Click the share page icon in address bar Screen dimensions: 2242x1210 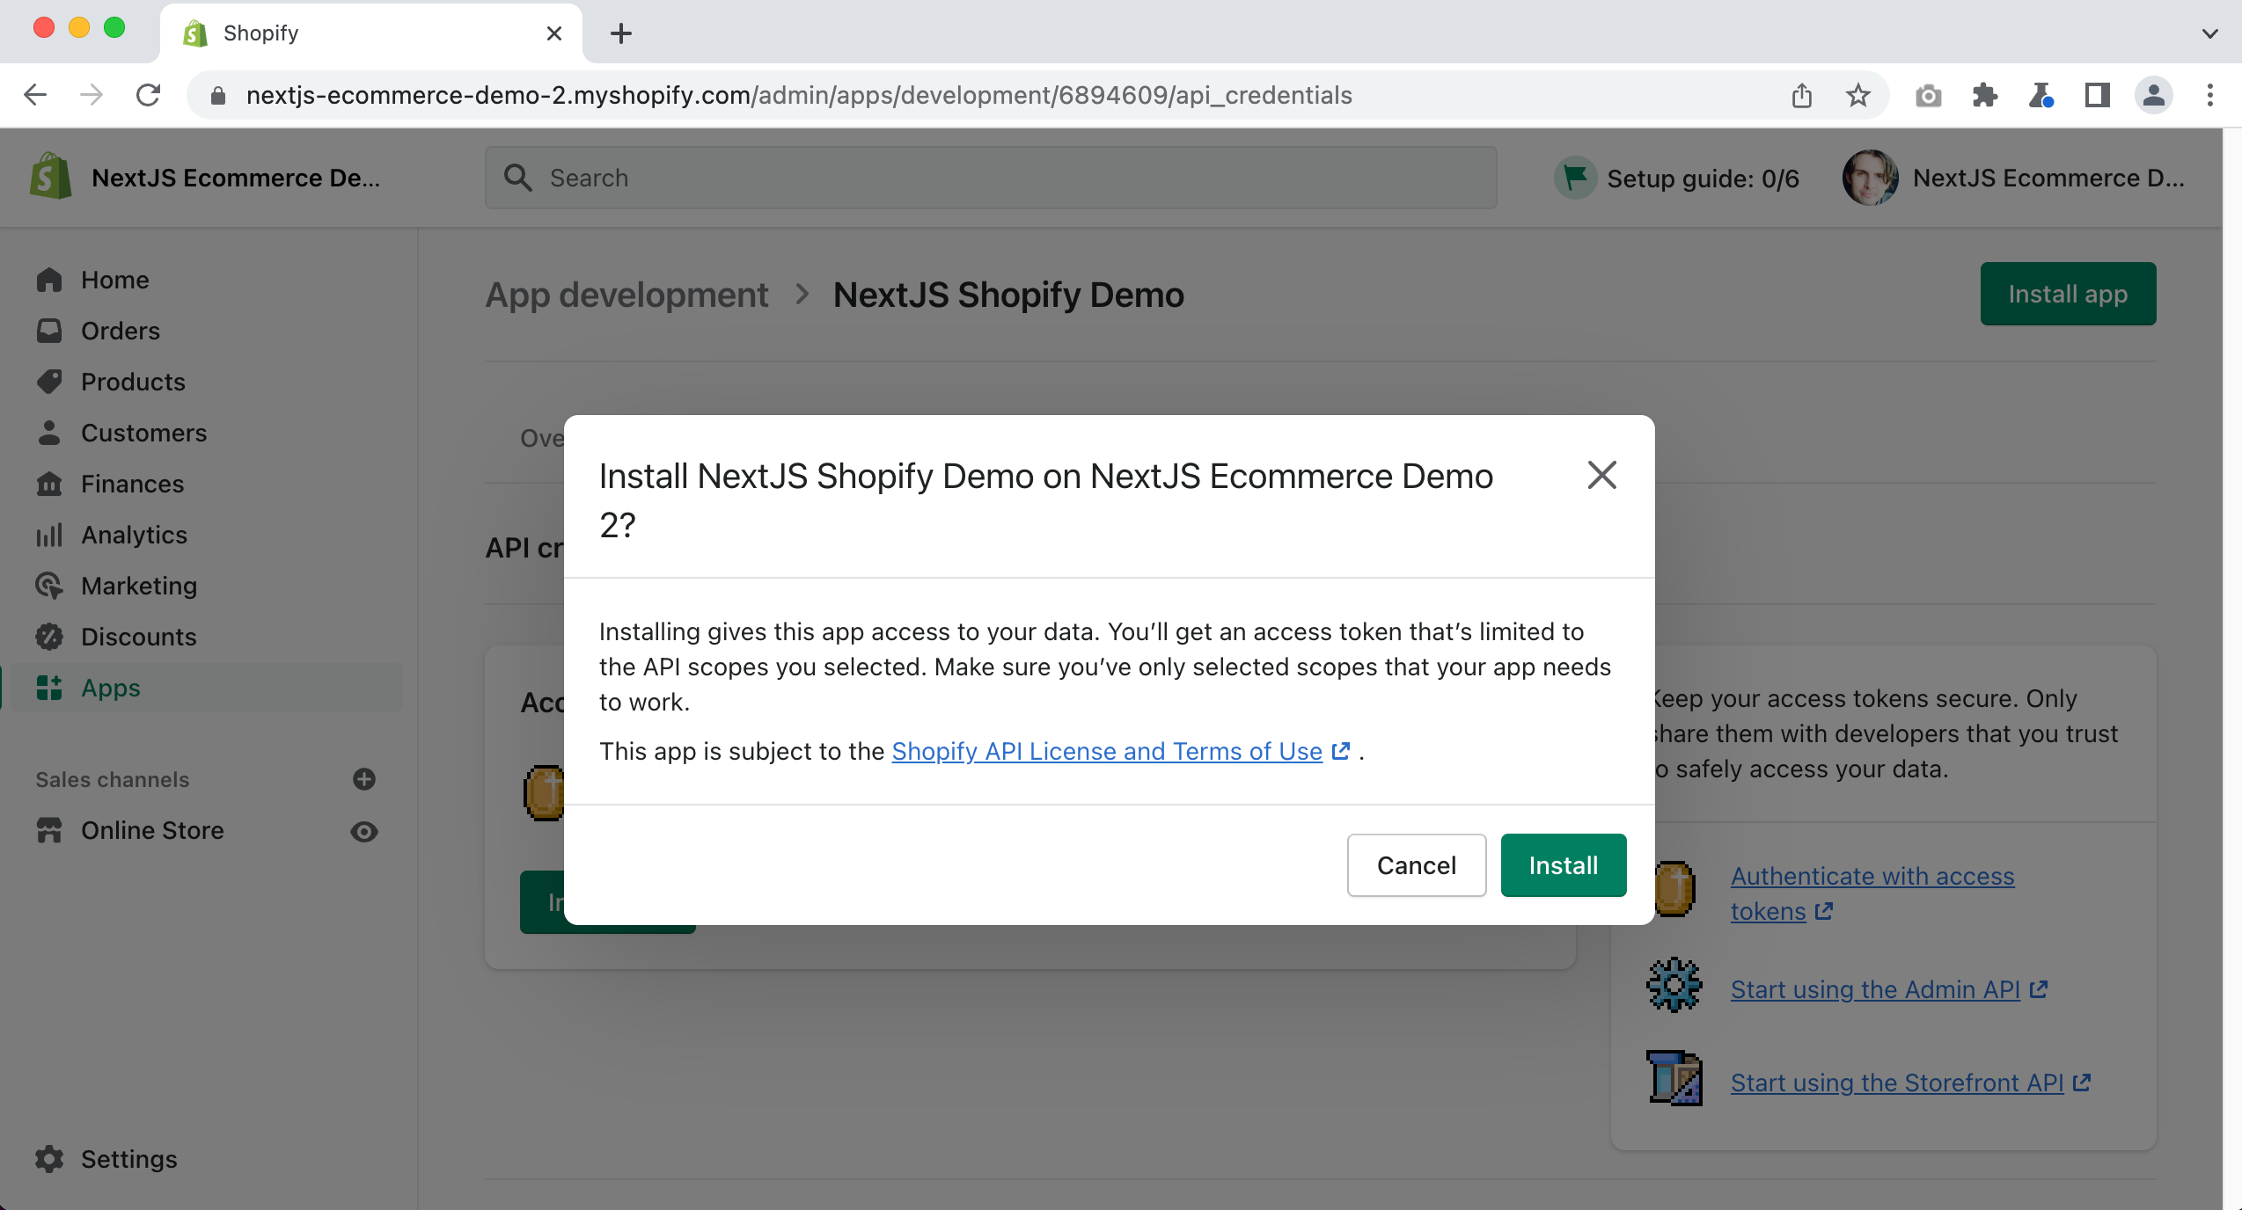(1802, 95)
